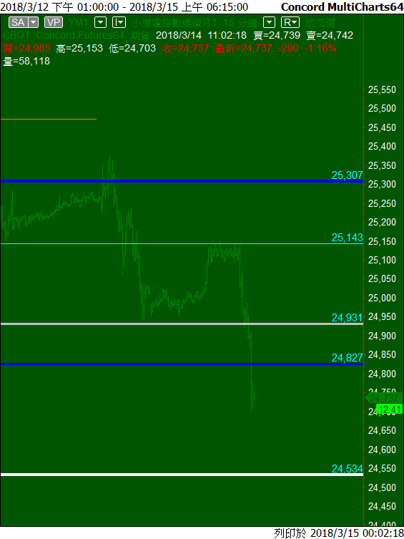The image size is (404, 539).
Task: Click the 25,143 line price label
Action: pos(347,237)
